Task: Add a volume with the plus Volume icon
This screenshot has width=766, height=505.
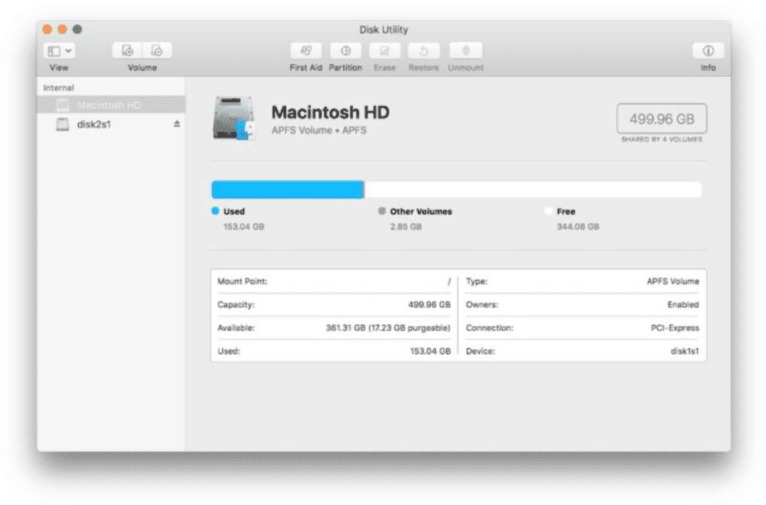Action: pyautogui.click(x=129, y=50)
